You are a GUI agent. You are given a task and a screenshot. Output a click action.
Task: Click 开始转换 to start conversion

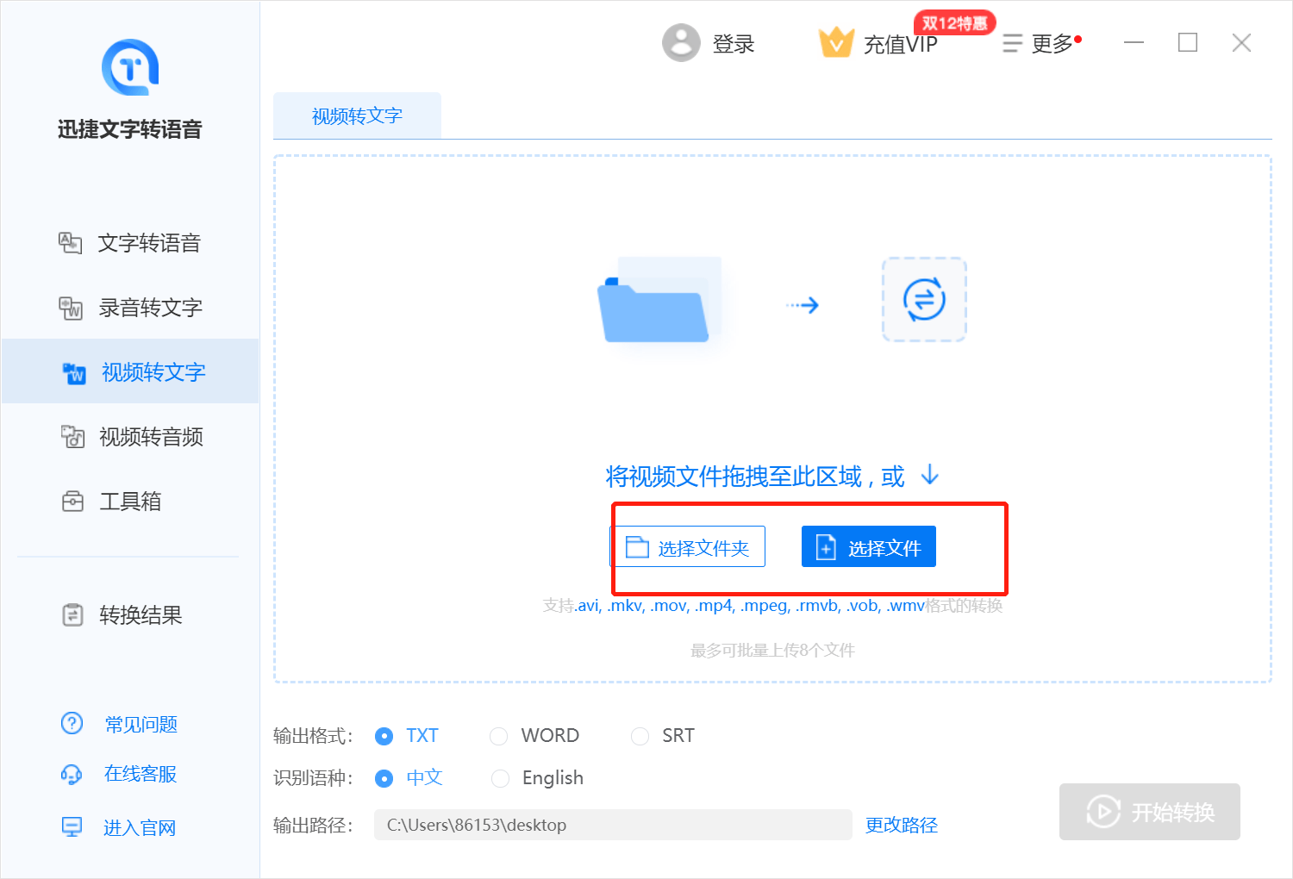coord(1150,812)
